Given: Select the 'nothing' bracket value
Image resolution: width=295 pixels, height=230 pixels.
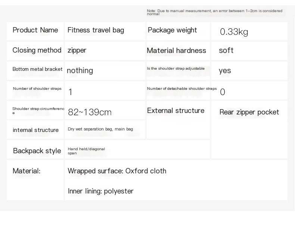Looking at the screenshot, I should 80,70.
